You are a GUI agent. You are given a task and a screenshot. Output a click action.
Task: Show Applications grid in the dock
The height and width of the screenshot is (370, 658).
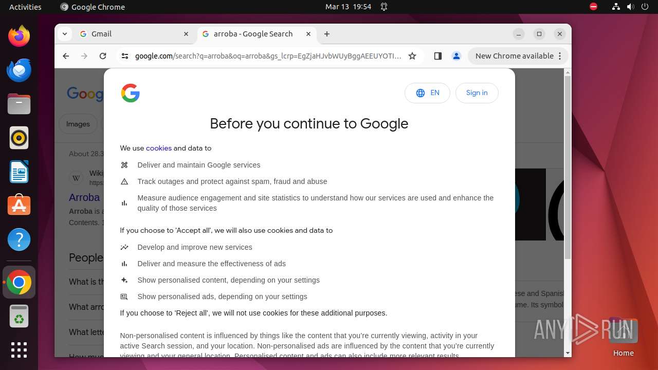[19, 350]
